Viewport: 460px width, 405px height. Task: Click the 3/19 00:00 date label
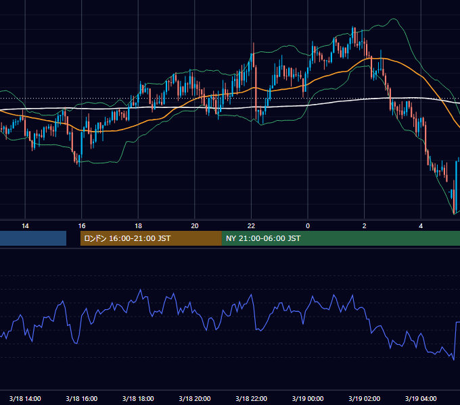click(308, 398)
